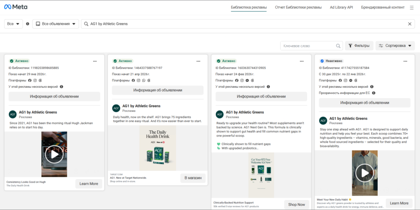Viewport: 420px width, 210px height.
Task: Click Shop Now on the Next Gen ad
Action: click(297, 205)
